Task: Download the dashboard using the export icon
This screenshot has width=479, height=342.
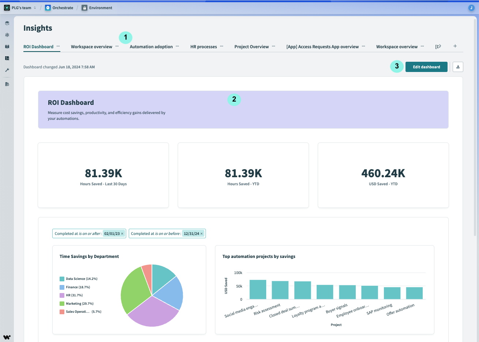Action: tap(457, 67)
